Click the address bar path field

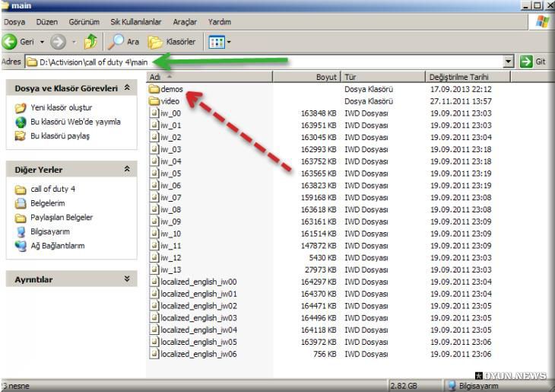[265, 62]
